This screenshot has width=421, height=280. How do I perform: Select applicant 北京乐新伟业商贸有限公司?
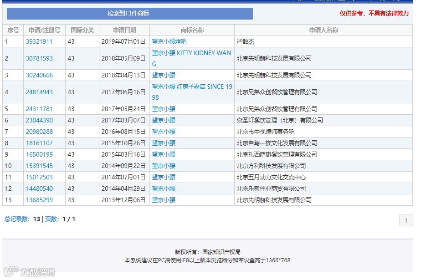[271, 189]
